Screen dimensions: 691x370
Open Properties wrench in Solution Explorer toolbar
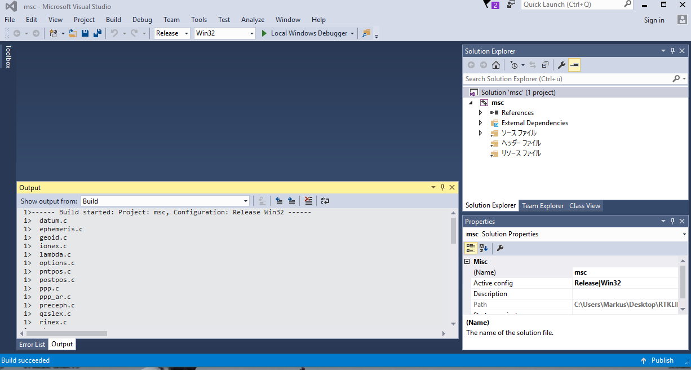point(561,65)
